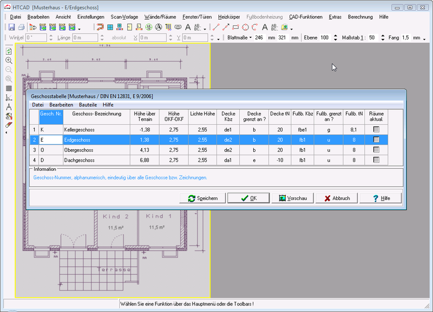433x312 pixels.
Task: Click the Vorschau button
Action: click(x=293, y=198)
